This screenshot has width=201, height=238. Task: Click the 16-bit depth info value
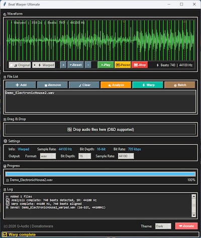(x=101, y=149)
